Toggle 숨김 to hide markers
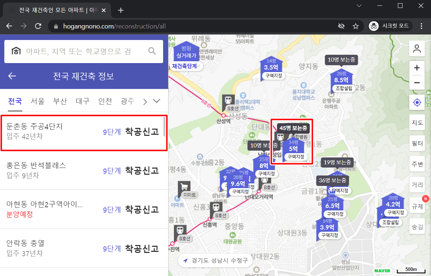431x276 pixels. pos(417,227)
